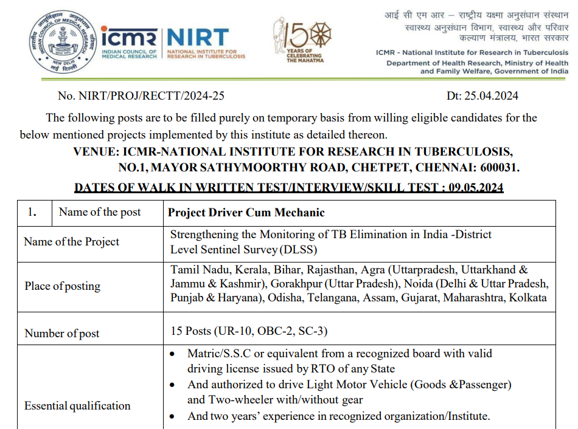Click 'authorized to drive Light Motor Vehicle' line

(x=349, y=385)
